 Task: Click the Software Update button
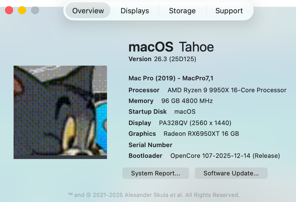point(231,173)
